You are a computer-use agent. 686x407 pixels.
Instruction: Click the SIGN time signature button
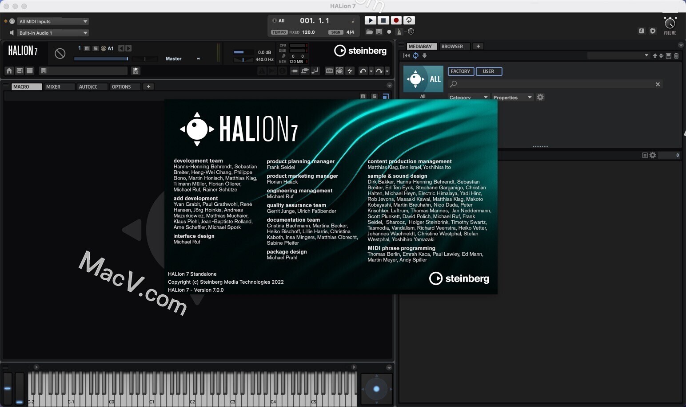point(336,32)
